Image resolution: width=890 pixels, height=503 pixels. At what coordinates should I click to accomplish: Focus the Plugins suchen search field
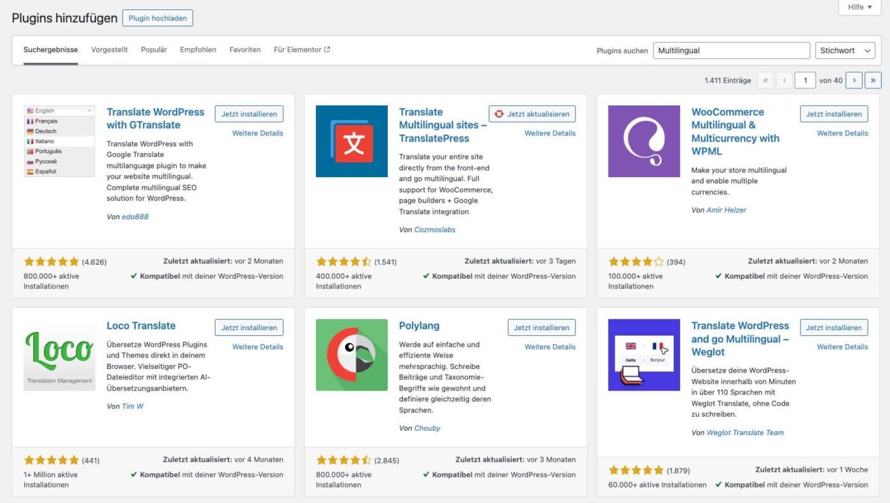[732, 51]
